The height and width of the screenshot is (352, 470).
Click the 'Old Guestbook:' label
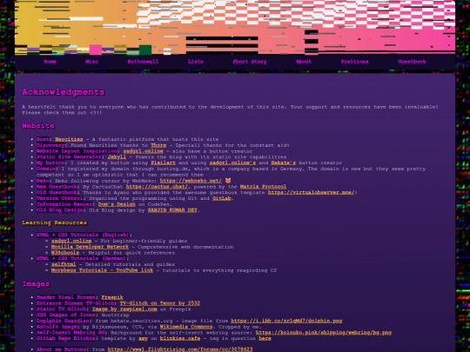(x=58, y=192)
